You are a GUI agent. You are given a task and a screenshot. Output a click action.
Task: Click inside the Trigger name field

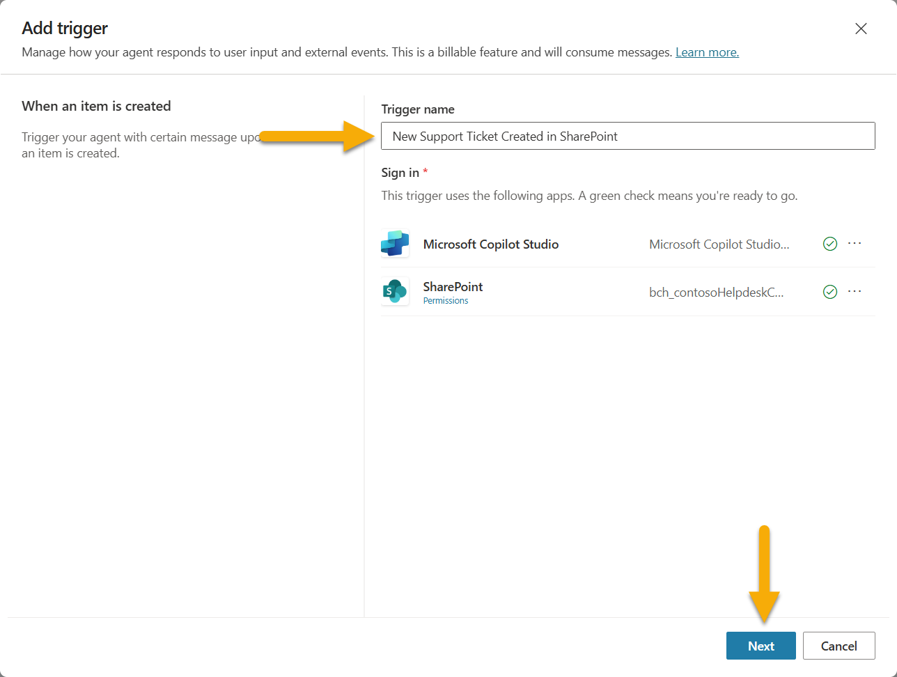(x=627, y=136)
